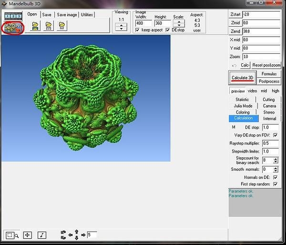286x245 pixels.
Task: Select the move/pan image tool
Action: coord(27,235)
